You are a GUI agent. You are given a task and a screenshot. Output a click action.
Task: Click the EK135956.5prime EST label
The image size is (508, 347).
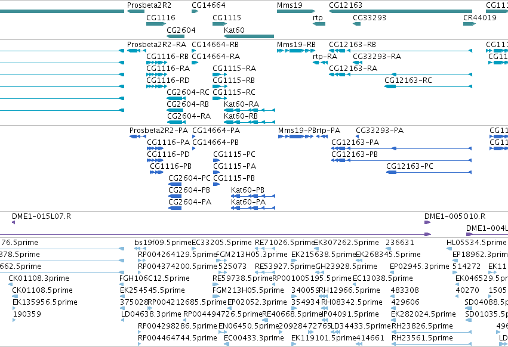click(x=45, y=302)
